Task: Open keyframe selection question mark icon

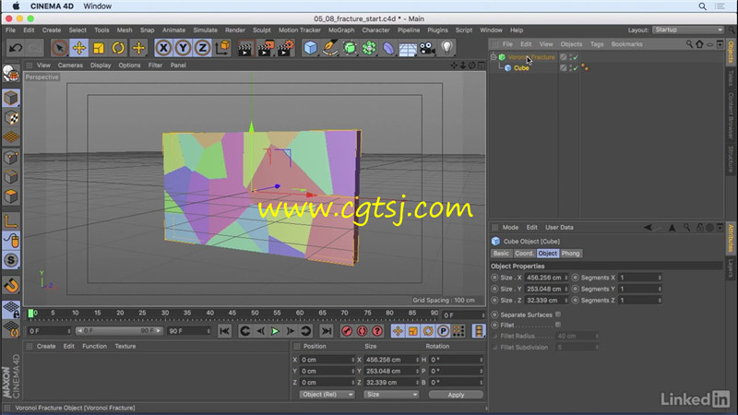Action: [x=377, y=331]
